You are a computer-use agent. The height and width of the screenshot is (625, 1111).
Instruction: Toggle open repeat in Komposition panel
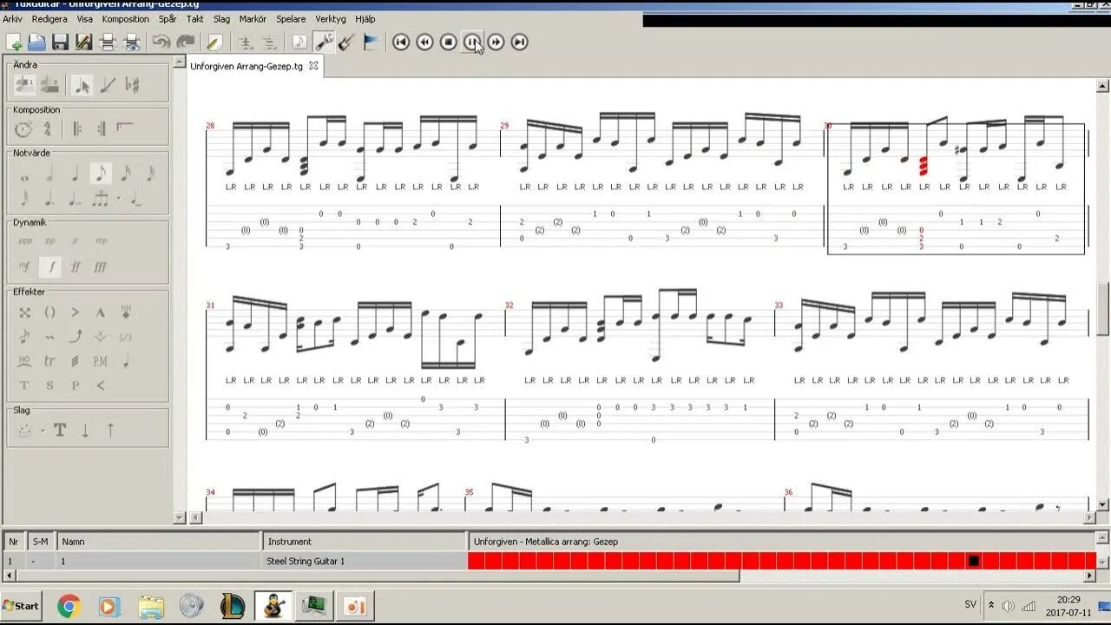(76, 129)
